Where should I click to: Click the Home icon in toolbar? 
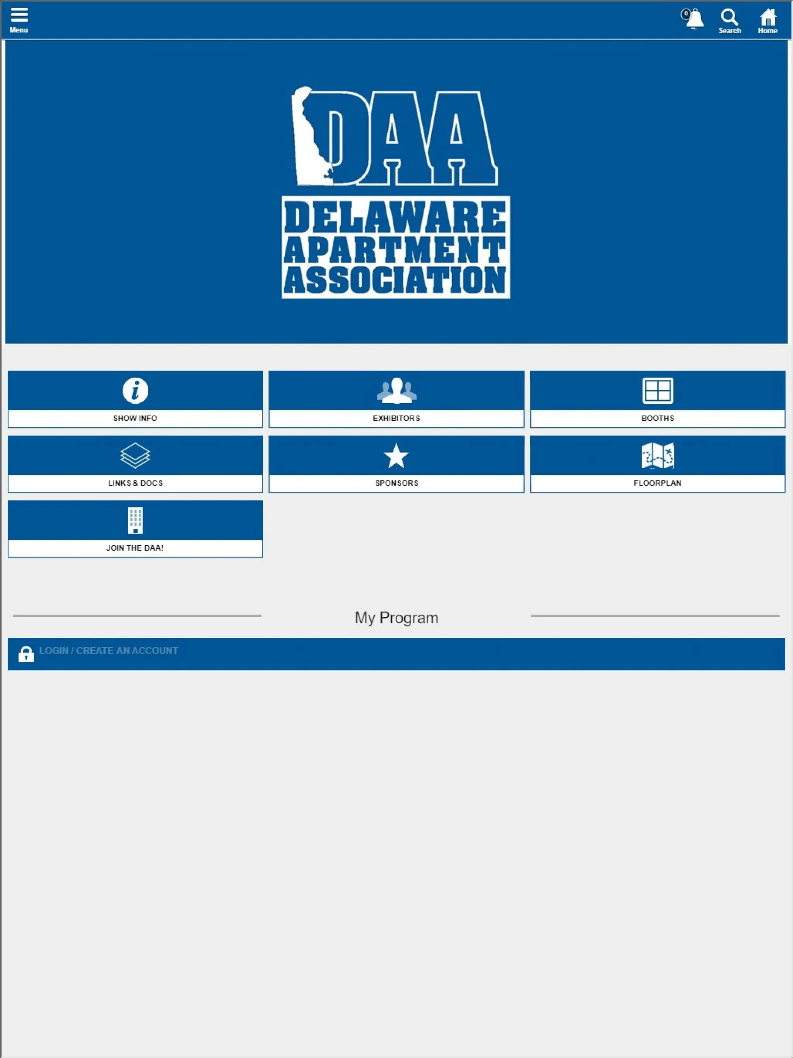click(767, 18)
